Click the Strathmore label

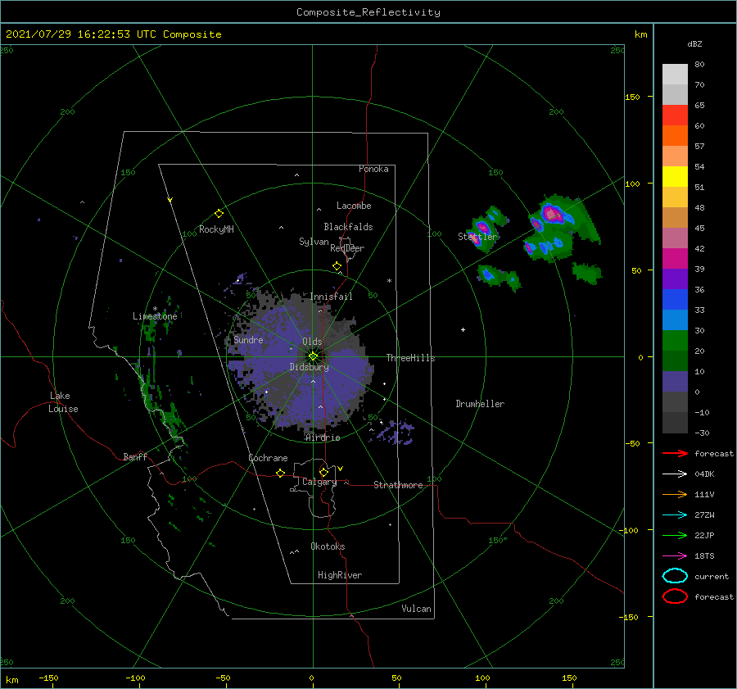(398, 485)
